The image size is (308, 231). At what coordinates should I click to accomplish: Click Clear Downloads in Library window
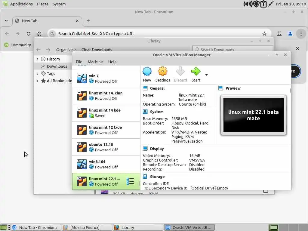pos(97,50)
